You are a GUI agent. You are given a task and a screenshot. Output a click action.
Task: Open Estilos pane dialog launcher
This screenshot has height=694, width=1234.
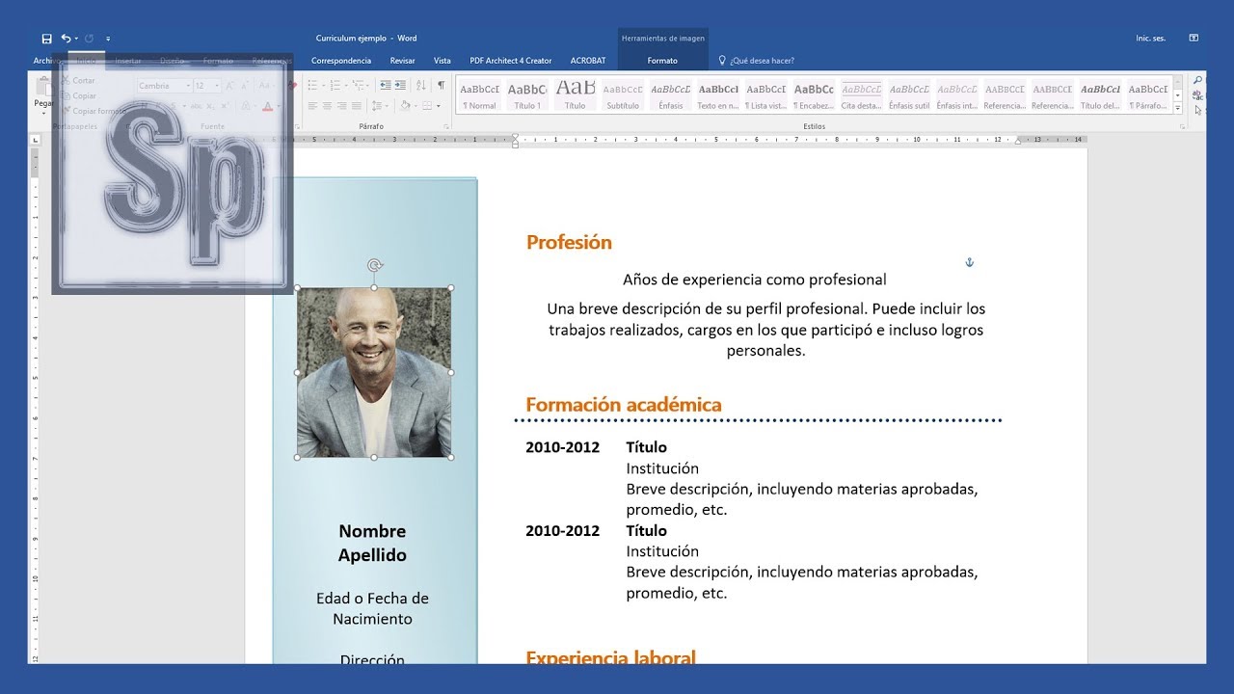pyautogui.click(x=1181, y=127)
